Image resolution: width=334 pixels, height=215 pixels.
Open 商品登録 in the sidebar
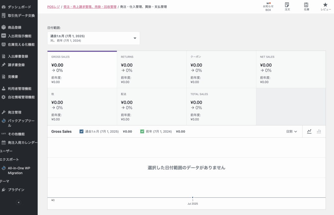[14, 27]
